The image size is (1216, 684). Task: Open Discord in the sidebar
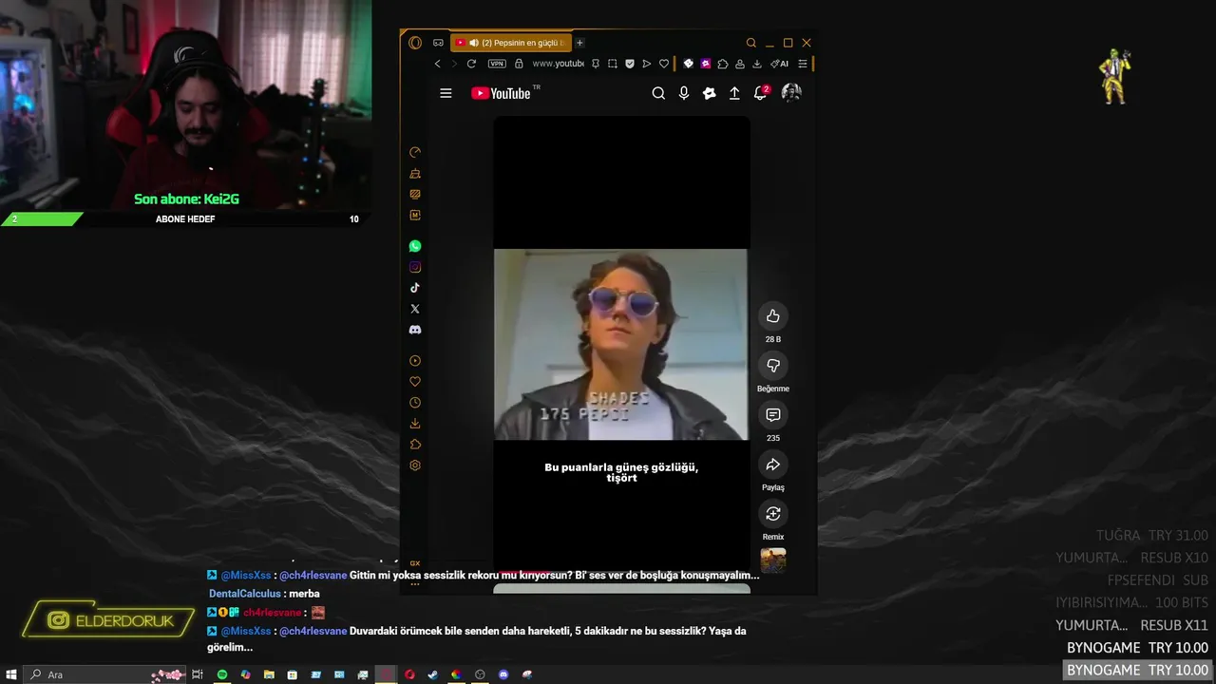[415, 330]
